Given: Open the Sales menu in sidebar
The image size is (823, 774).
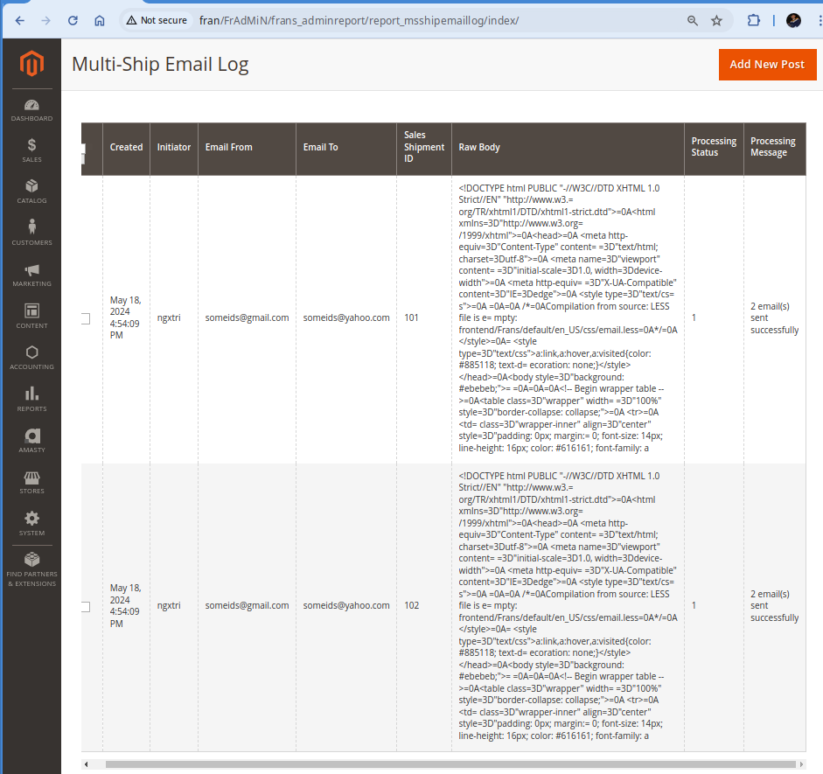Looking at the screenshot, I should [x=31, y=150].
